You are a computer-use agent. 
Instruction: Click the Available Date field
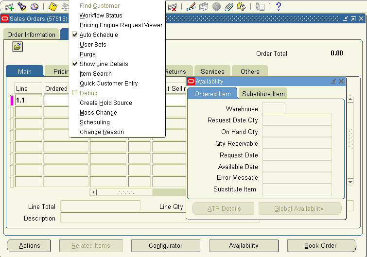[x=297, y=167]
